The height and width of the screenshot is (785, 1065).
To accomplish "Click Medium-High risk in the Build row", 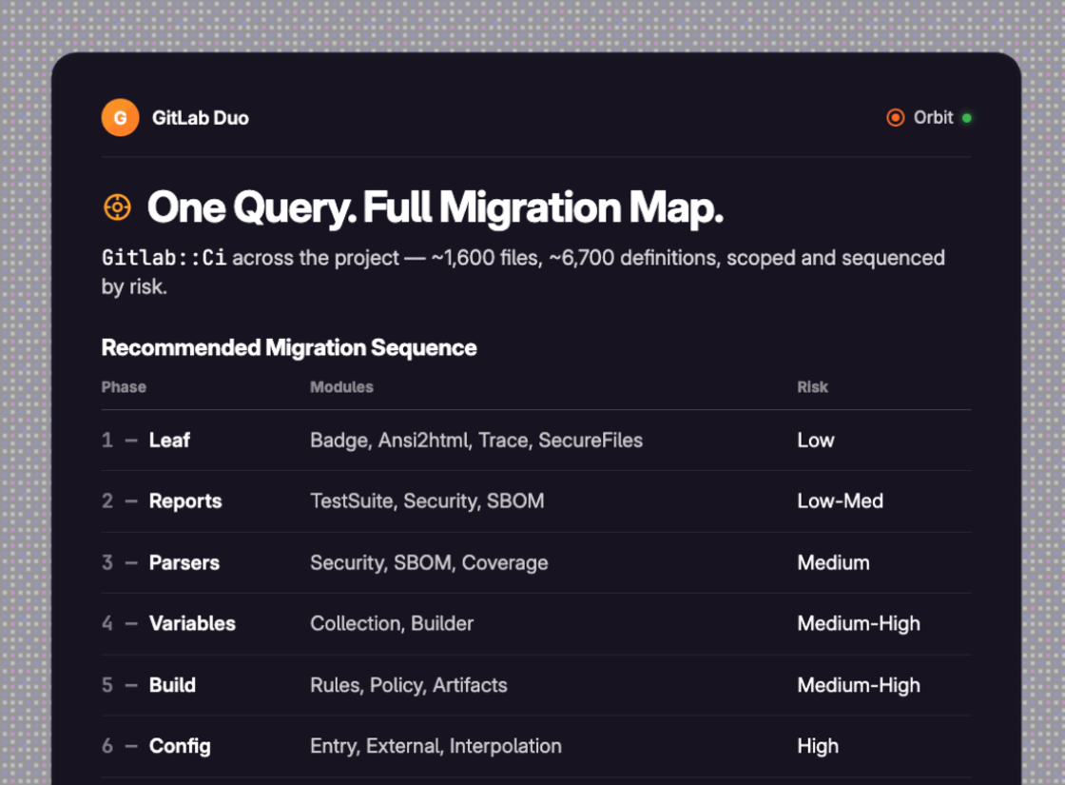I will point(859,684).
